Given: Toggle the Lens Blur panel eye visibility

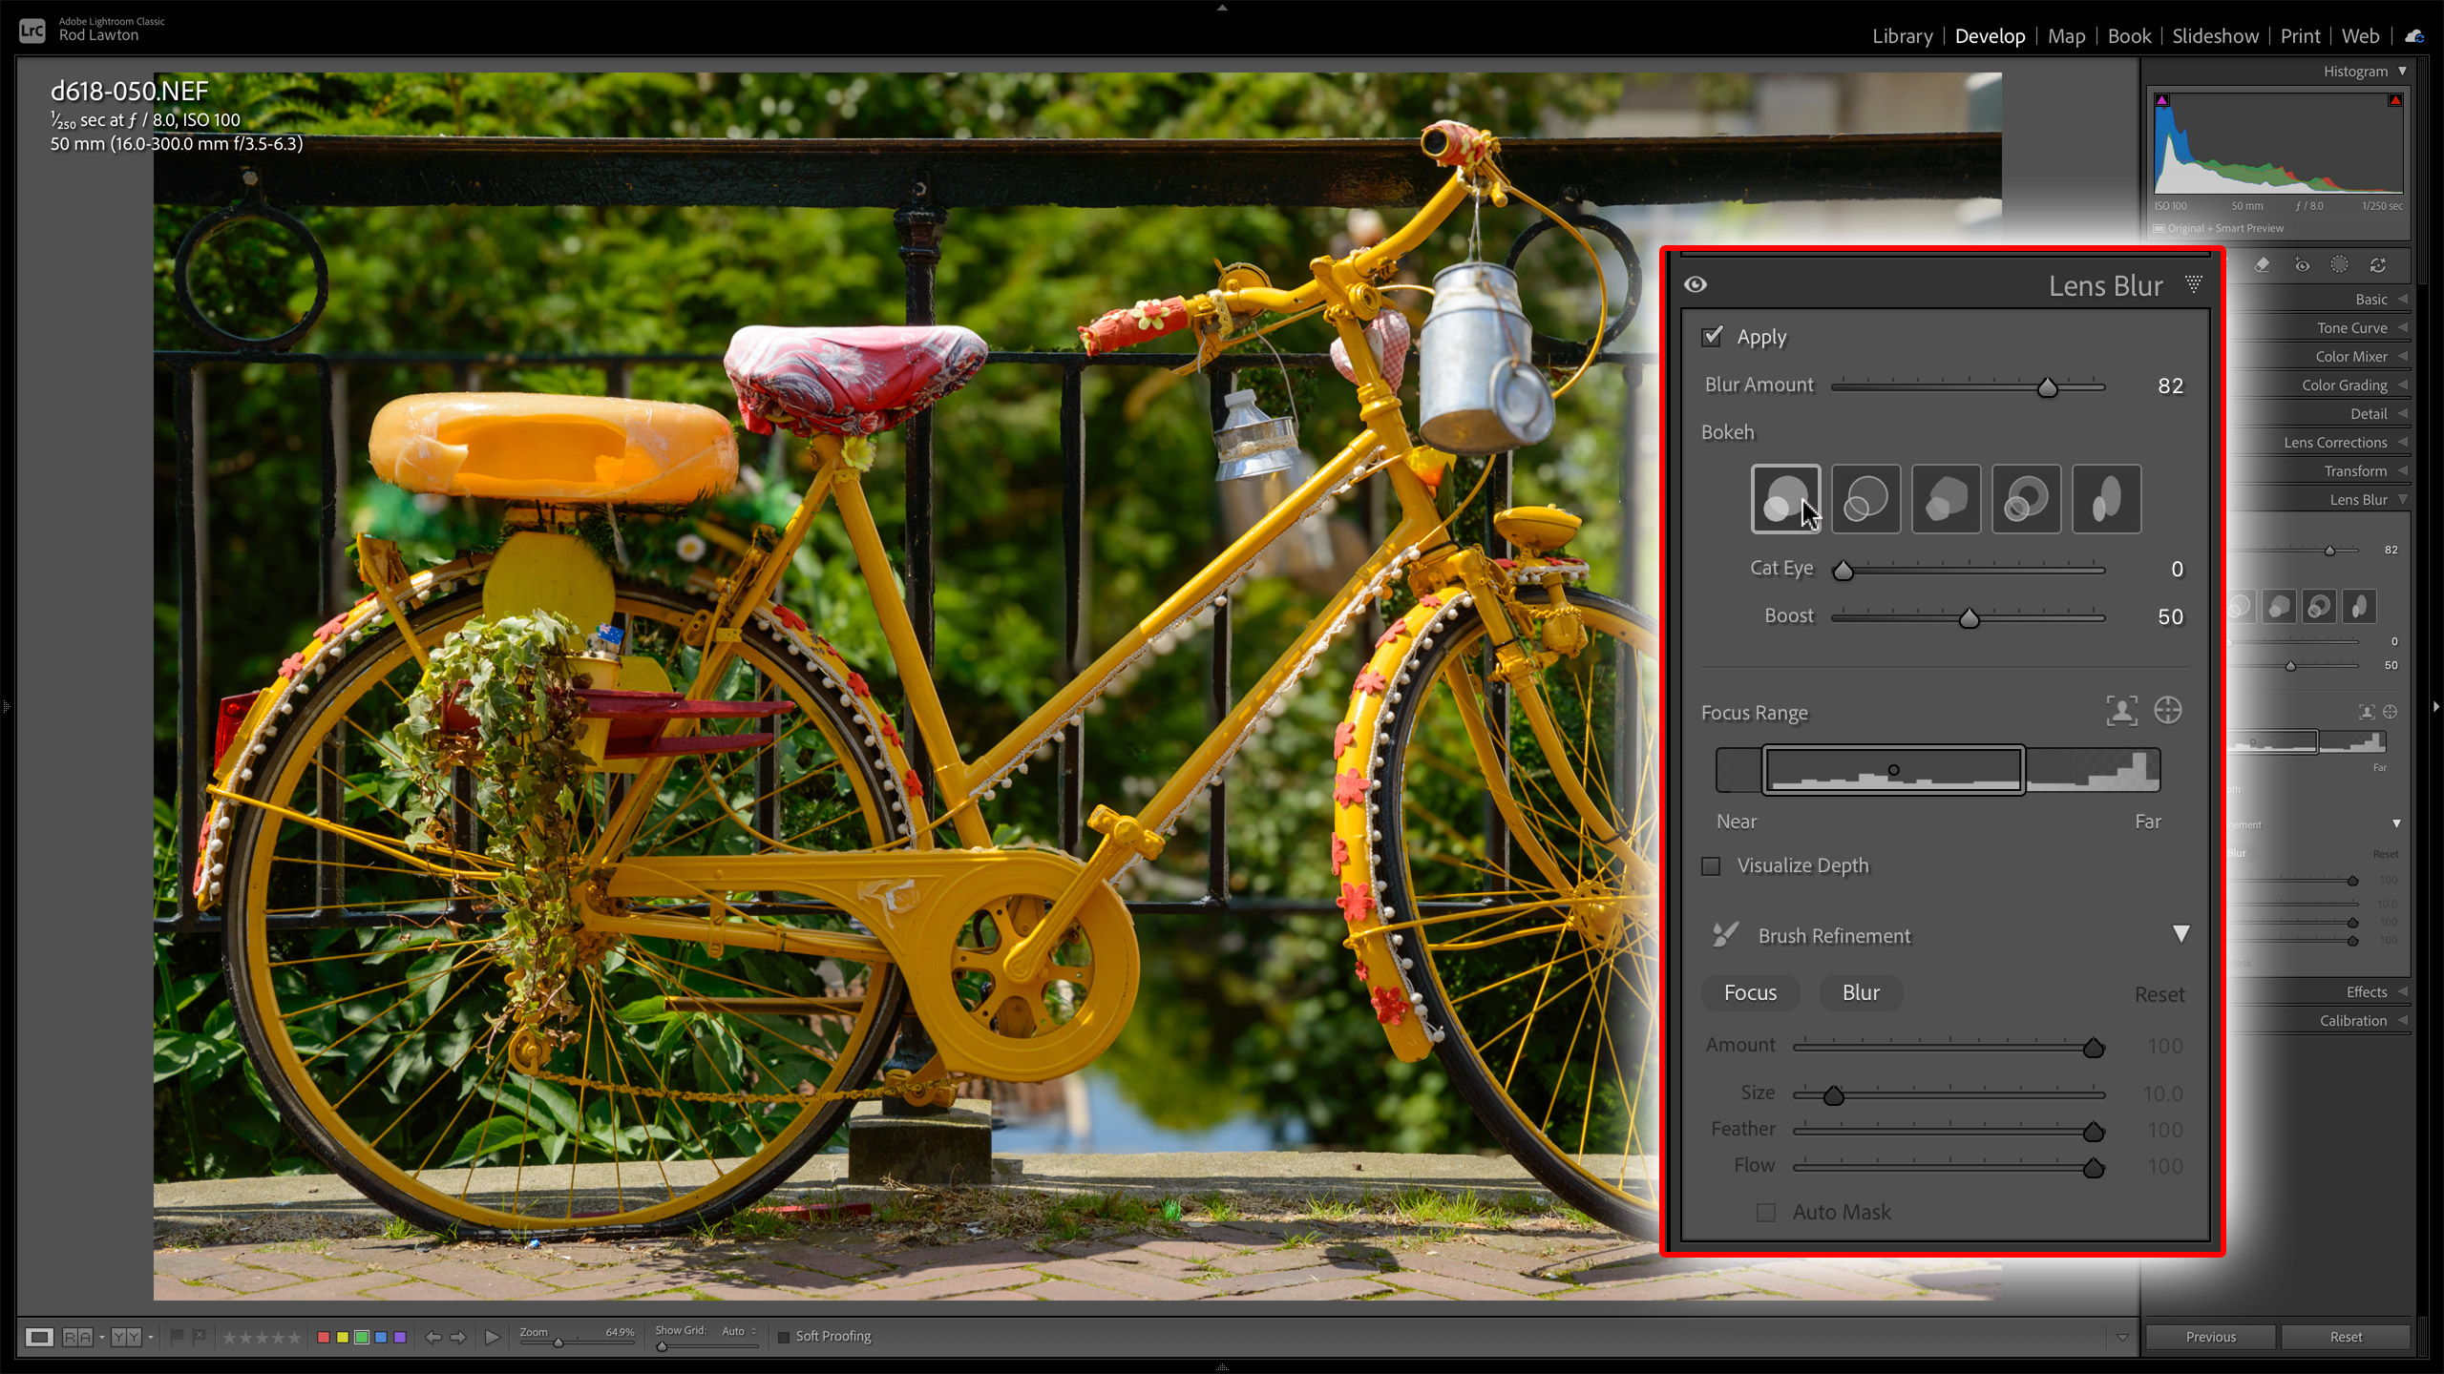Looking at the screenshot, I should click(1696, 284).
